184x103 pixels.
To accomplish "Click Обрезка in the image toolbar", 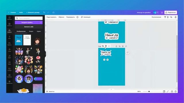I will 61,17.
